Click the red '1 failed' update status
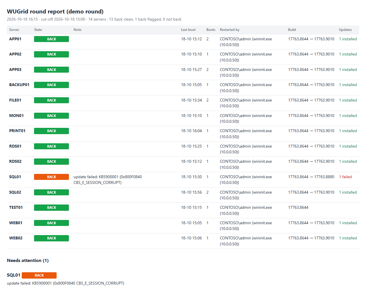This screenshot has width=366, height=286. pos(345,177)
